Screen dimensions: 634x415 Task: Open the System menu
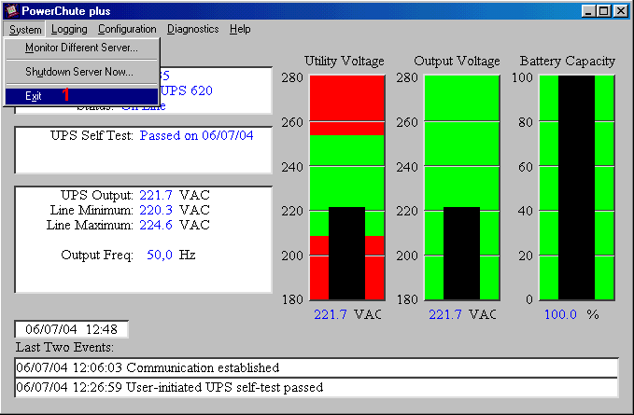click(x=25, y=30)
